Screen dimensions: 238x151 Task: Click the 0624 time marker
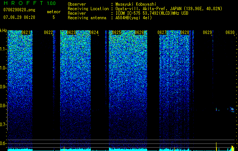click(x=94, y=32)
